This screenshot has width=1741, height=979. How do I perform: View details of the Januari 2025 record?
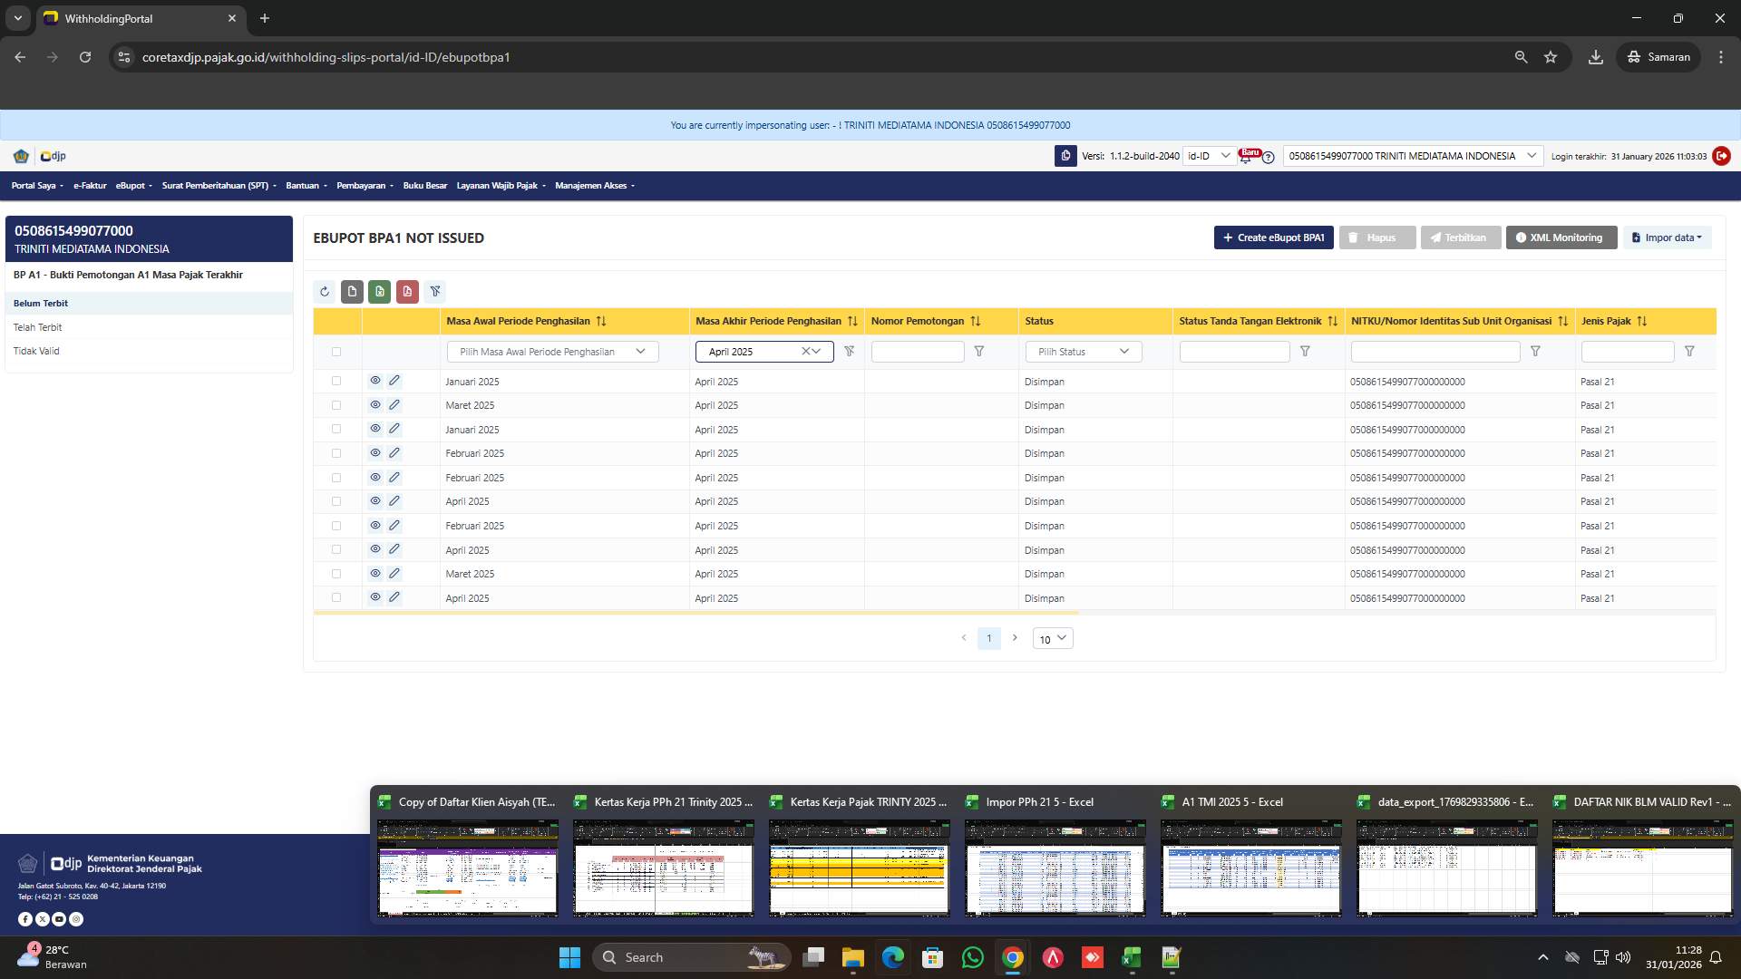375,381
